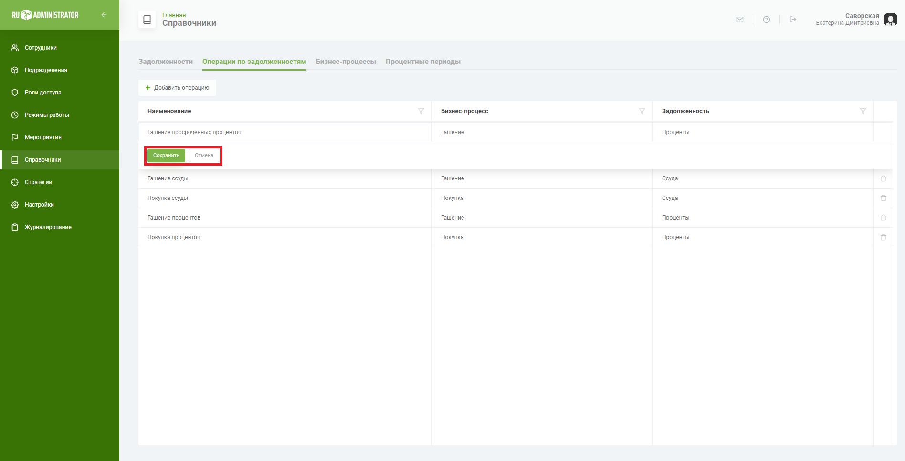Sort by Бизнес-процесс column header

tap(464, 111)
